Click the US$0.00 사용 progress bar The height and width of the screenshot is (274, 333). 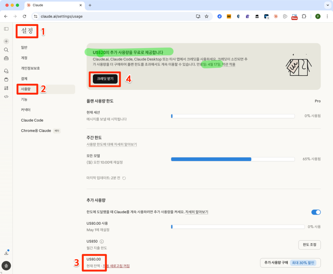(238, 227)
